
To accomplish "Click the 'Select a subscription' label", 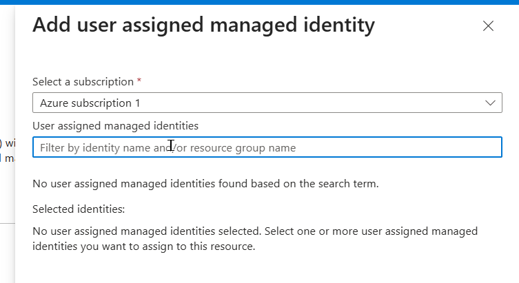I will pos(83,82).
